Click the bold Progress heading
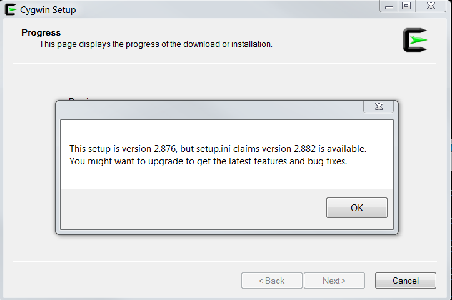452x300 pixels. 41,33
